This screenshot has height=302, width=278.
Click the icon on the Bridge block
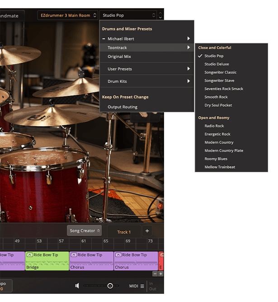[x=30, y=255]
